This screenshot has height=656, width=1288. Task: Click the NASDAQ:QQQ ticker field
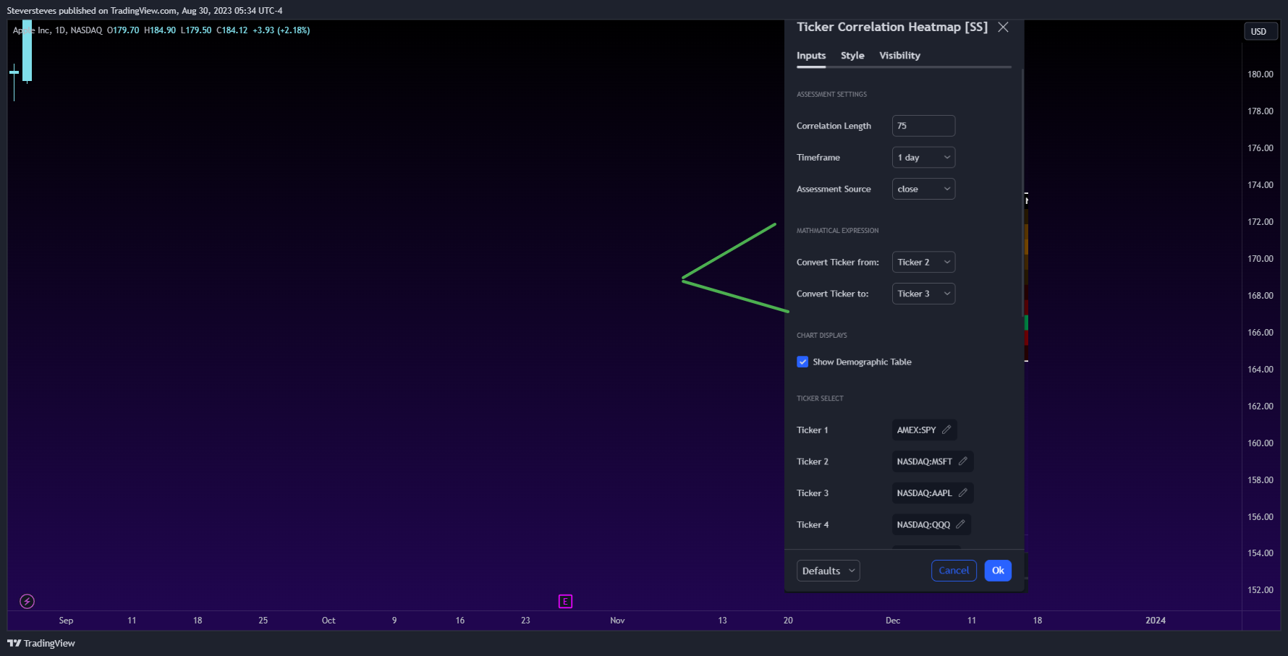point(931,524)
